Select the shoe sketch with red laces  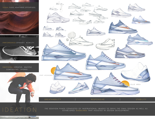pos(115,84)
